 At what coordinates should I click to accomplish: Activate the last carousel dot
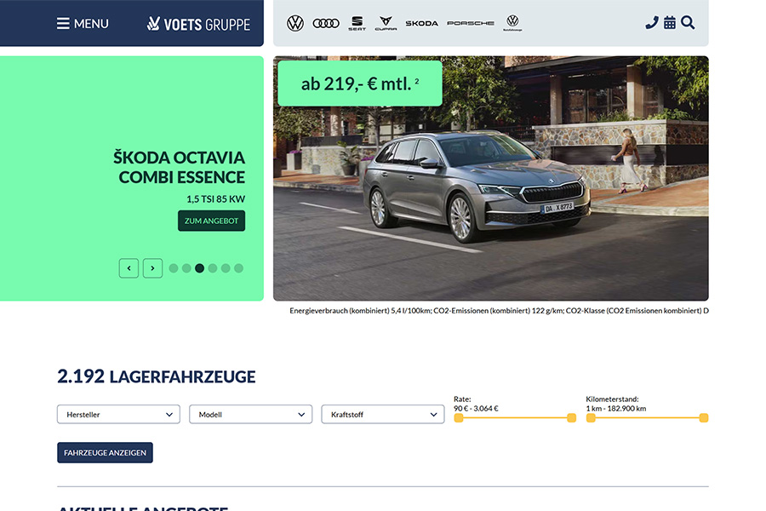(239, 267)
